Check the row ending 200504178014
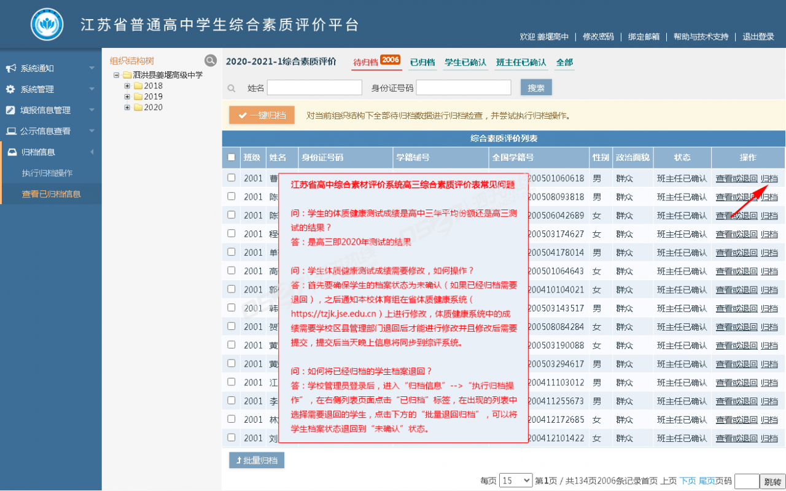786x491 pixels. click(232, 251)
